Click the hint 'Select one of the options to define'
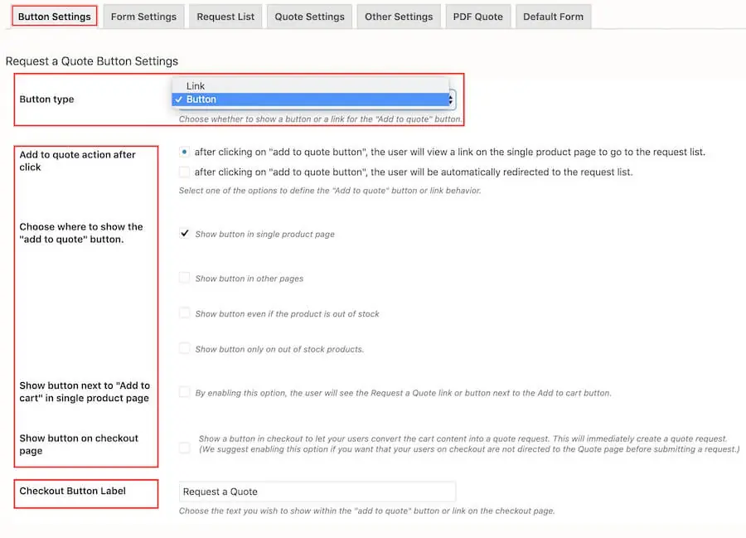Viewport: 746px width, 538px height. tap(330, 191)
